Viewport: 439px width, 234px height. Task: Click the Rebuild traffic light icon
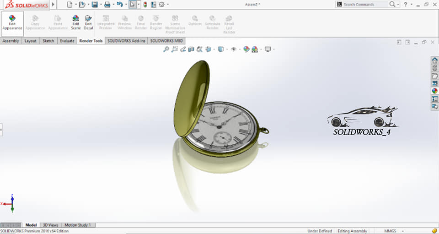145,5
